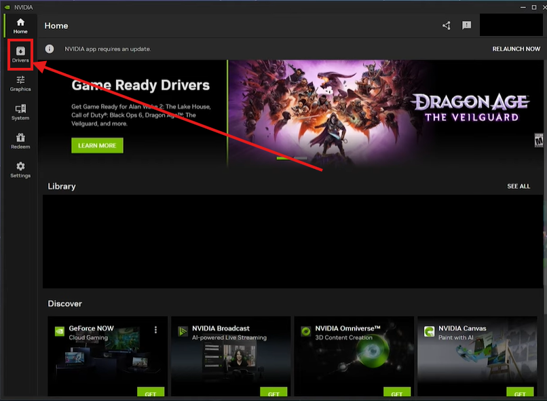Image resolution: width=547 pixels, height=401 pixels.
Task: Open the NVIDIA Broadcast card
Action: click(231, 356)
